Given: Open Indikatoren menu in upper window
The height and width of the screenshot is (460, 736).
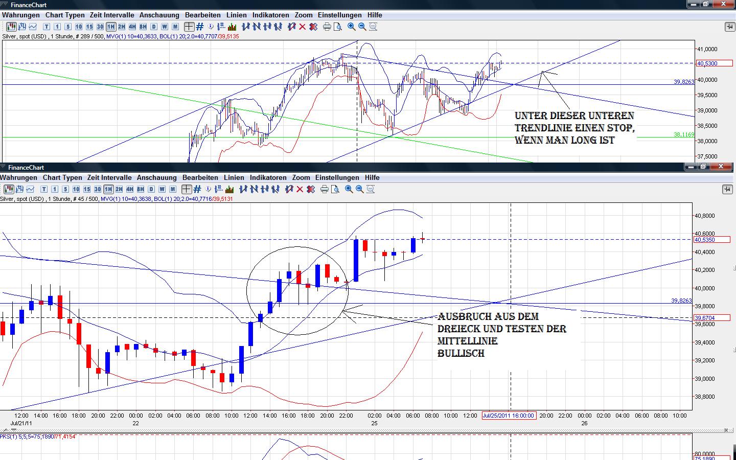Looking at the screenshot, I should 271,15.
